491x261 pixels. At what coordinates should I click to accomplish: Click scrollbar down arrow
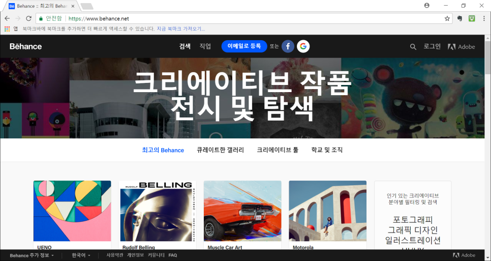[x=488, y=258]
